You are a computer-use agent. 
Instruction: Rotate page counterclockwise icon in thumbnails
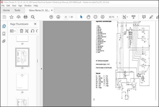coord(33,31)
